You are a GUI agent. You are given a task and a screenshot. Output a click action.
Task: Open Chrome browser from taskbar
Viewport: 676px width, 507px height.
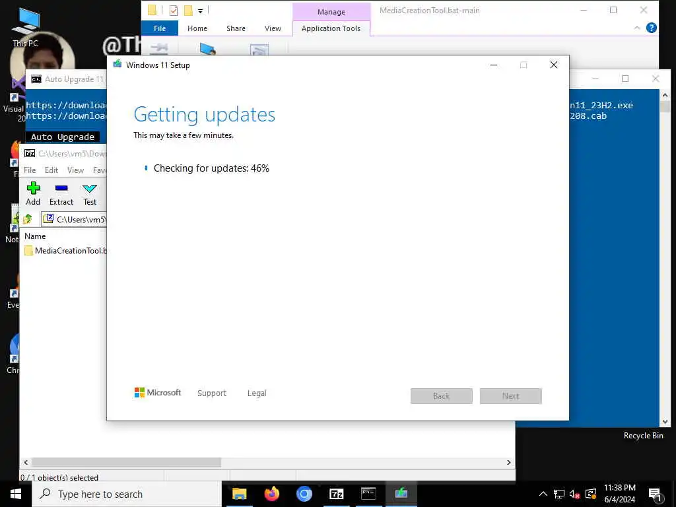click(x=304, y=494)
